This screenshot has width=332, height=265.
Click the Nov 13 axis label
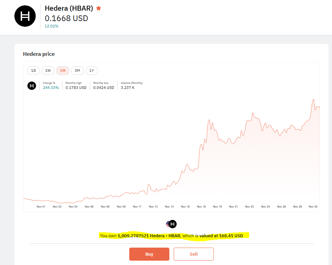click(x=153, y=207)
